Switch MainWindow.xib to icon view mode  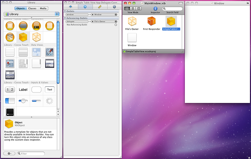(127, 9)
